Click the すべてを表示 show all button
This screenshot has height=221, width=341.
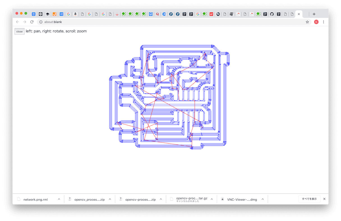309,199
